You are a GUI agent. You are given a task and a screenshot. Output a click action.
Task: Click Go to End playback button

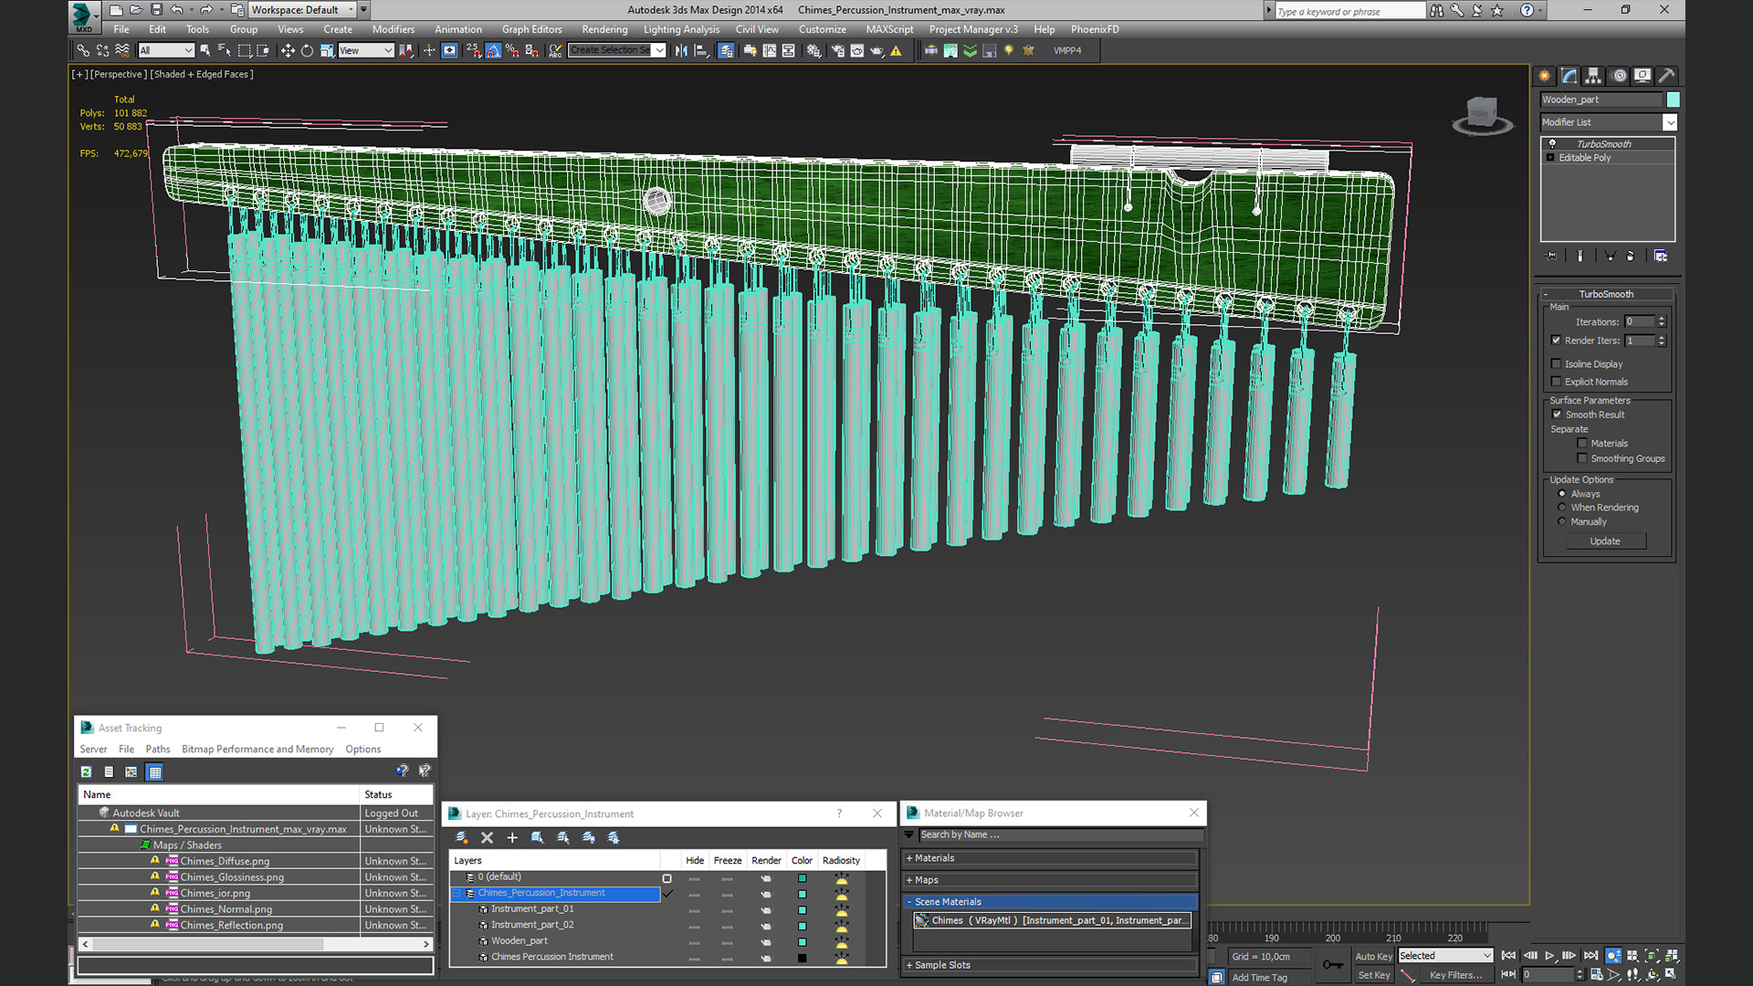coord(1590,956)
